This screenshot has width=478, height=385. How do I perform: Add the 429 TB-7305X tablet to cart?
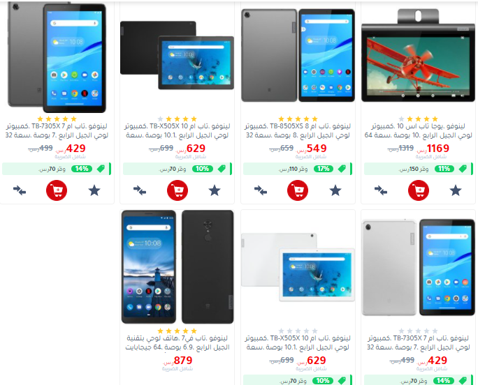[x=57, y=190]
